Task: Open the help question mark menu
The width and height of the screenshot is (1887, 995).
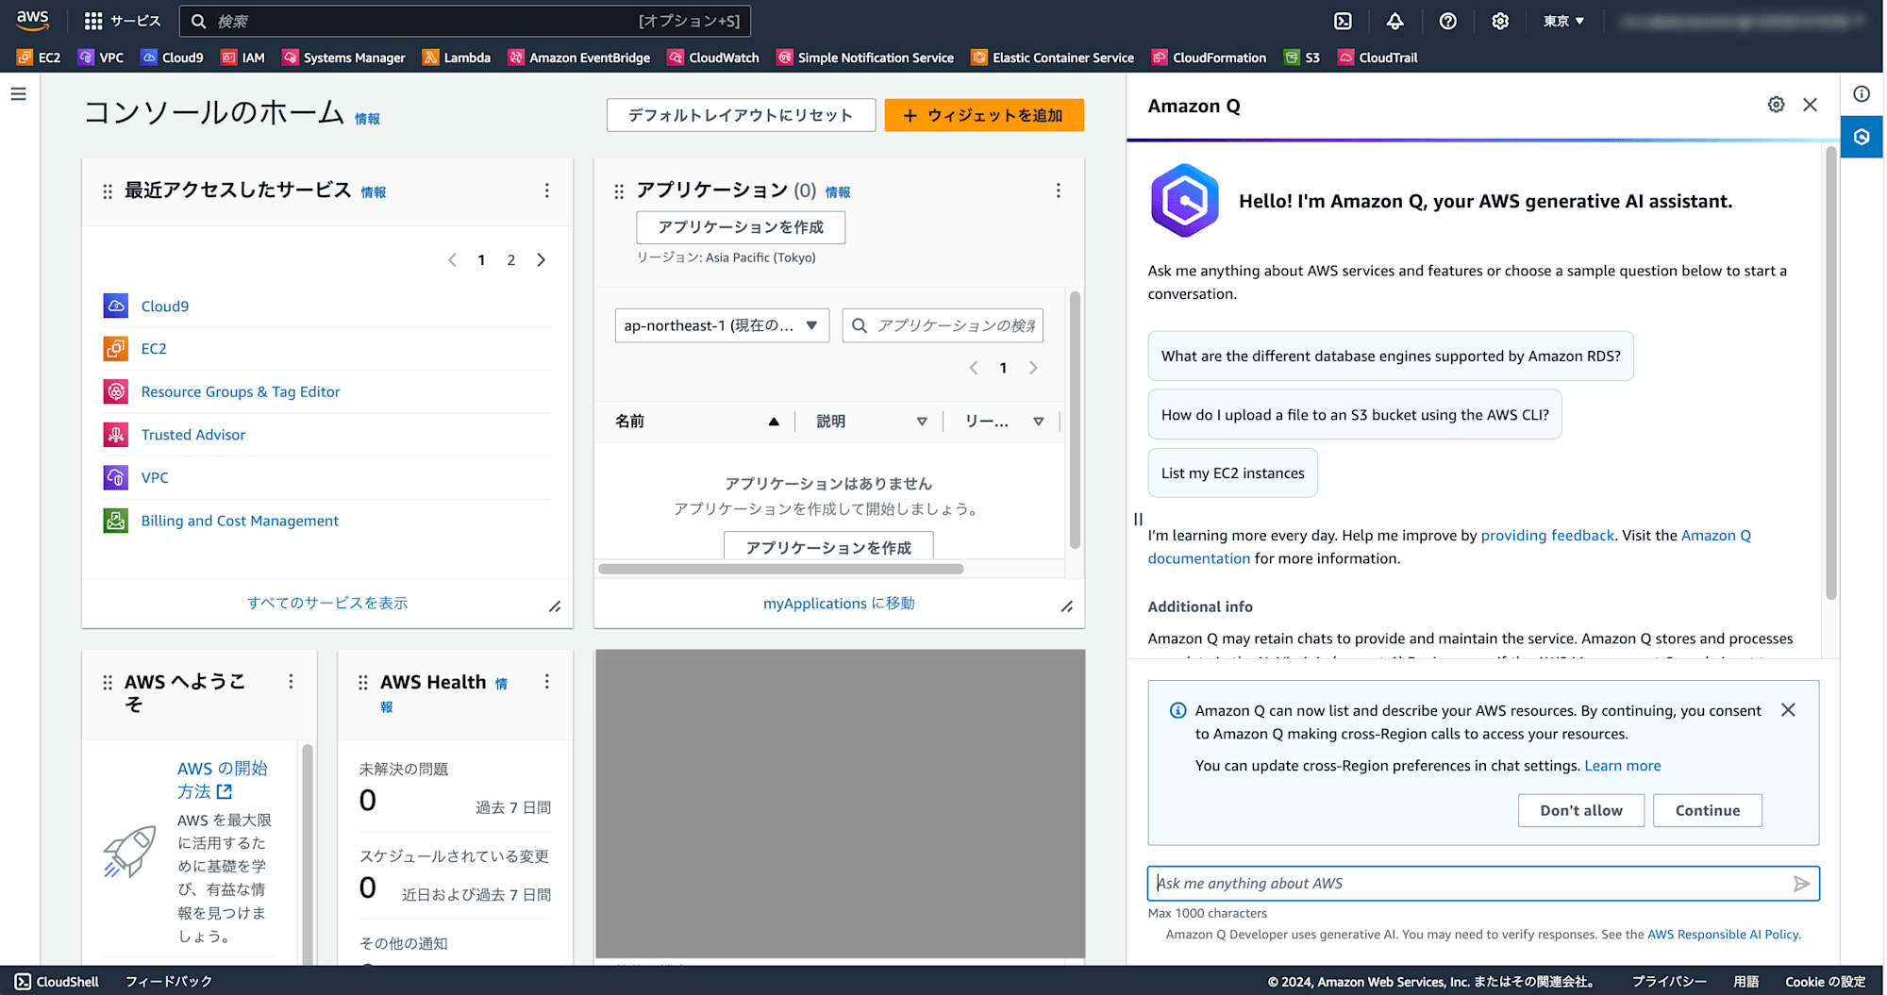Action: tap(1447, 21)
